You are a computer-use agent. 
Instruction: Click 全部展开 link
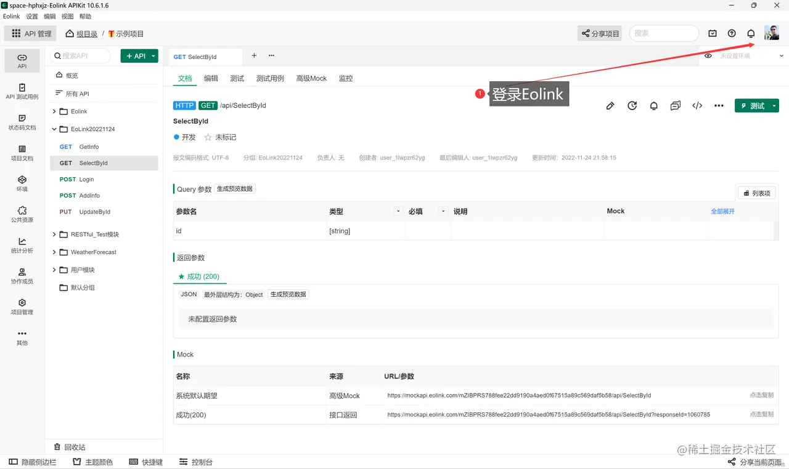pyautogui.click(x=722, y=211)
